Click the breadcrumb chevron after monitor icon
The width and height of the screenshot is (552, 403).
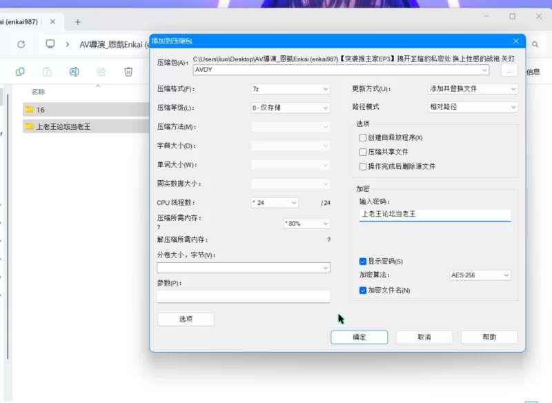click(67, 44)
